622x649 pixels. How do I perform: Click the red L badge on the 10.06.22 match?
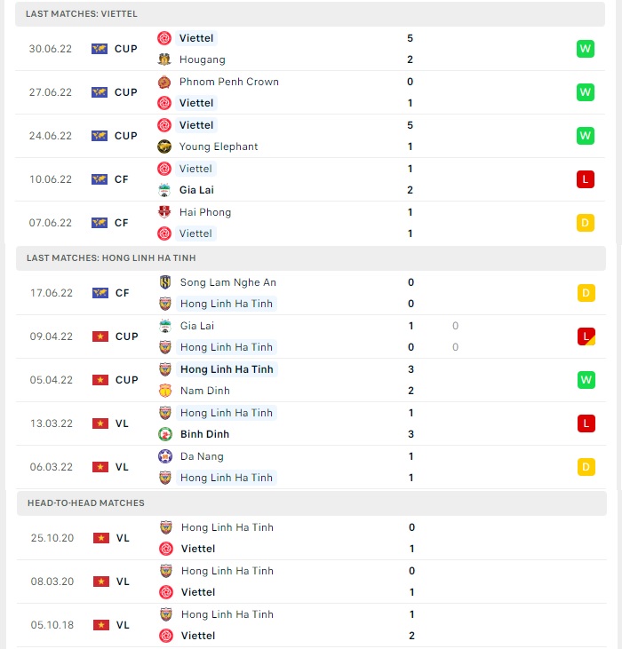click(x=586, y=179)
